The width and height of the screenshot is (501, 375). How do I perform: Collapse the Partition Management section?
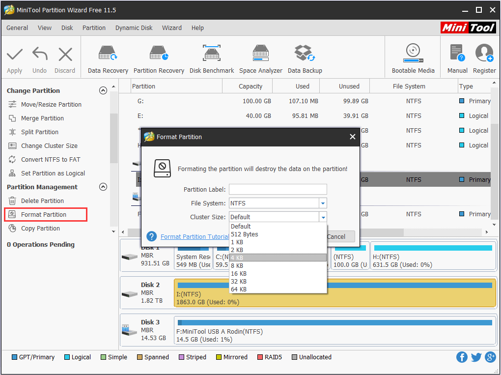coord(103,187)
